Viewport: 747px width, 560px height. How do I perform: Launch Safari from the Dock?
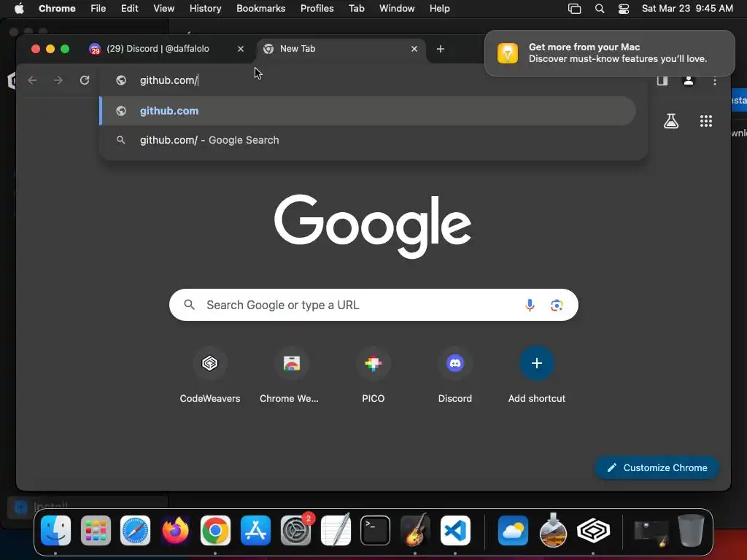(135, 530)
